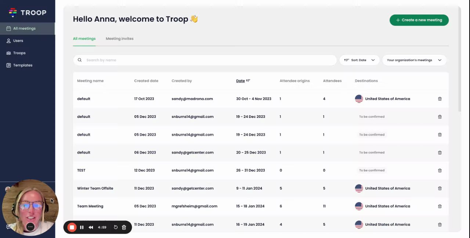Screen dimensions: 470x238
Task: Click the recording timer 4:59
Action: click(102, 227)
